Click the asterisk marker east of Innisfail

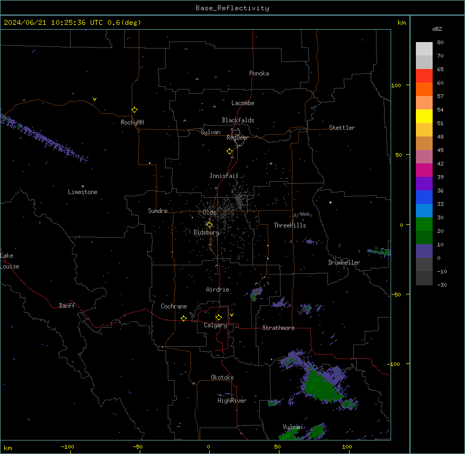point(271,163)
